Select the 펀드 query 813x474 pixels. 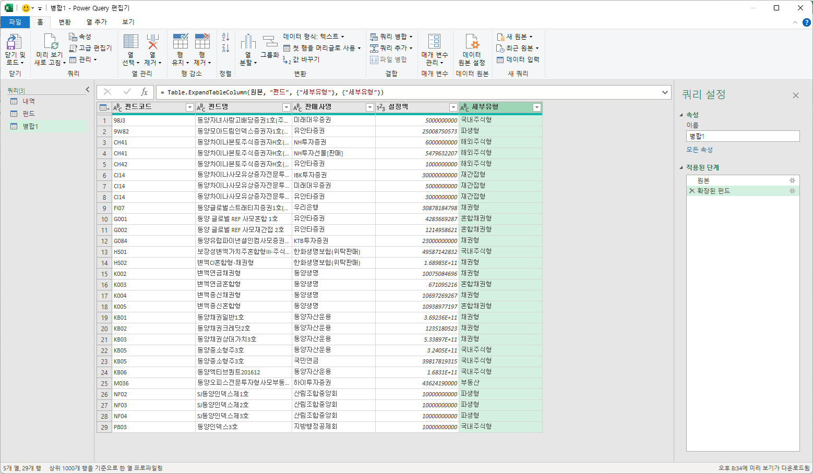click(47, 113)
